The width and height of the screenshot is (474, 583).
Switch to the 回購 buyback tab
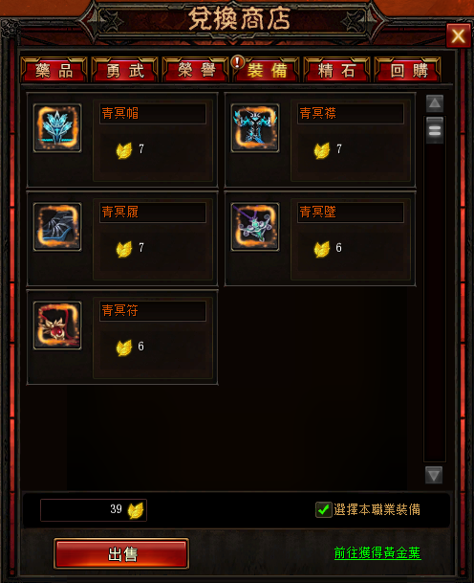click(407, 70)
